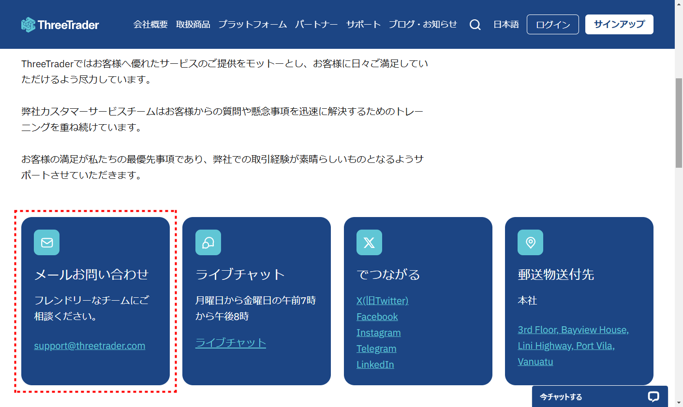Screen dimensions: 683x407
Task: Select the live chat bubble icon
Action: (x=208, y=242)
